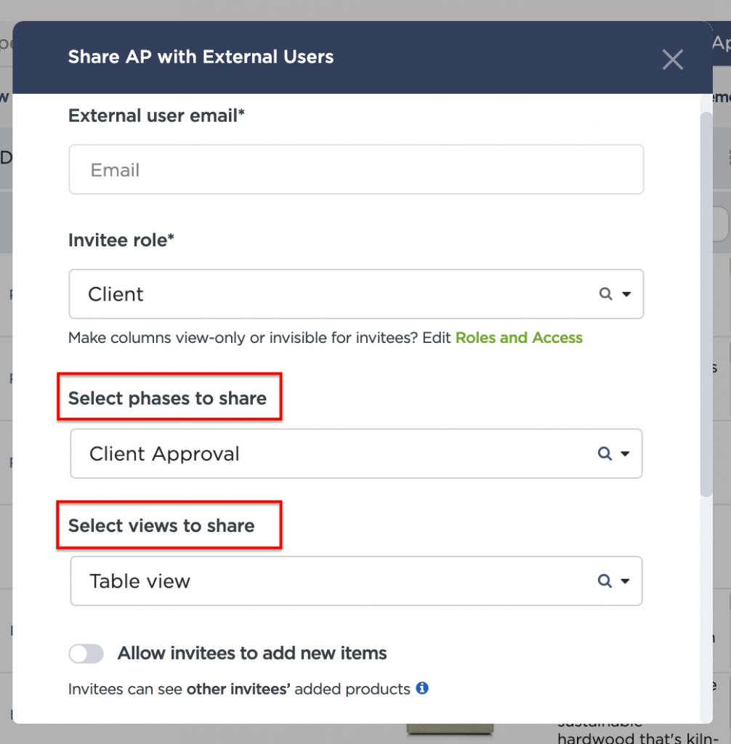Select the Client value in Invitee role
The image size is (731, 744).
coord(116,294)
